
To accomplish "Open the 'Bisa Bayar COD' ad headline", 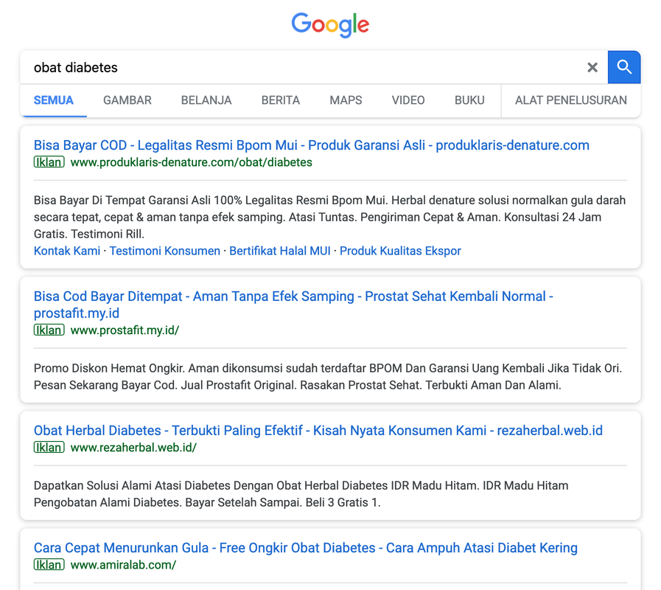I will pyautogui.click(x=311, y=145).
